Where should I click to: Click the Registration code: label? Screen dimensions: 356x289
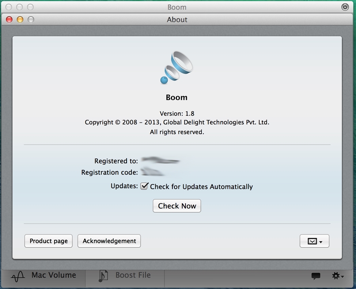coord(110,173)
